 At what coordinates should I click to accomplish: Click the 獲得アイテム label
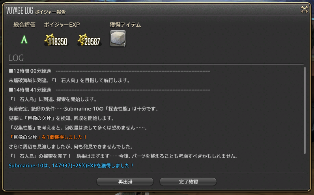click(x=125, y=25)
